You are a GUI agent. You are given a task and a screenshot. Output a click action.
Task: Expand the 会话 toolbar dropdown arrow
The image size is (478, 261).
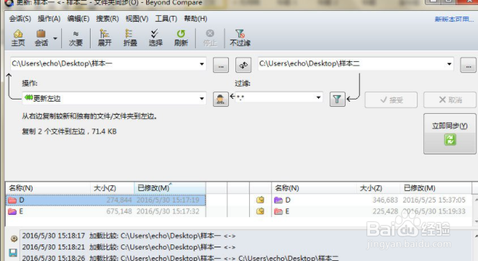55,38
